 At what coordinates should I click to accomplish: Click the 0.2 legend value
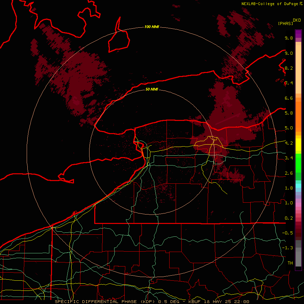(289, 218)
